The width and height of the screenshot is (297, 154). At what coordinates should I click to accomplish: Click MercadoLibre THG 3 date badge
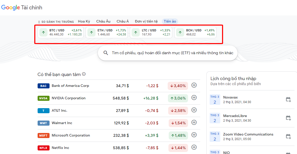[x=215, y=118]
